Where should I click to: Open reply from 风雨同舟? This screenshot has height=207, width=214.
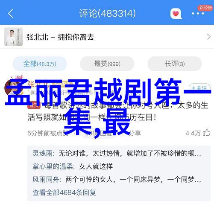tap(117, 179)
